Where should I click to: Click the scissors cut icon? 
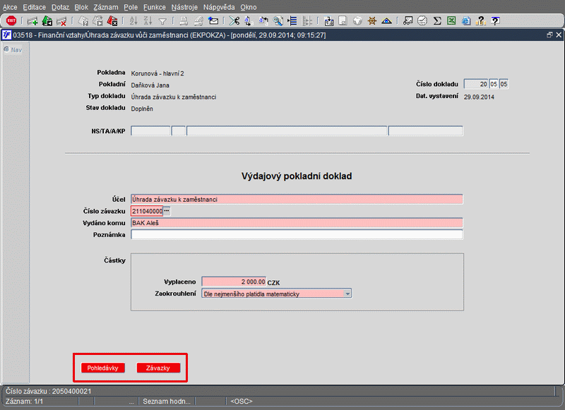tap(234, 21)
